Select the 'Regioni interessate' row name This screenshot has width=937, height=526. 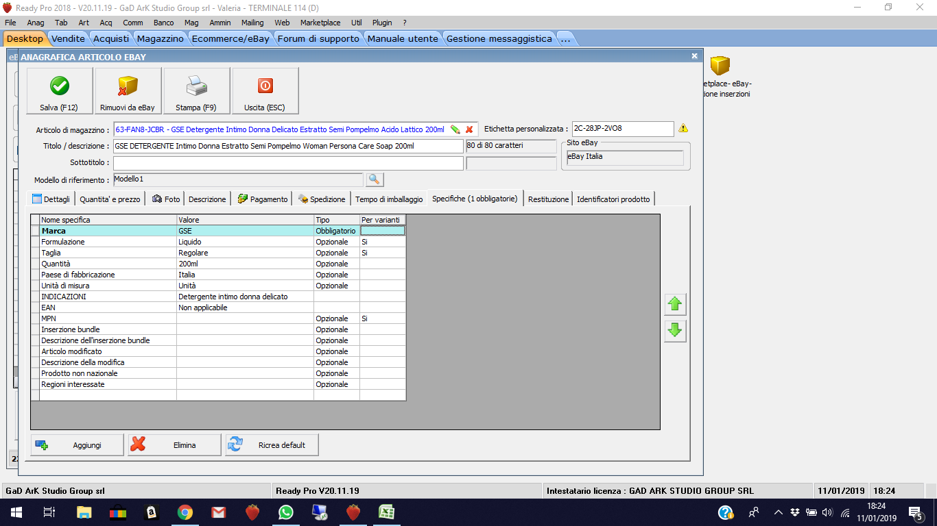click(108, 384)
